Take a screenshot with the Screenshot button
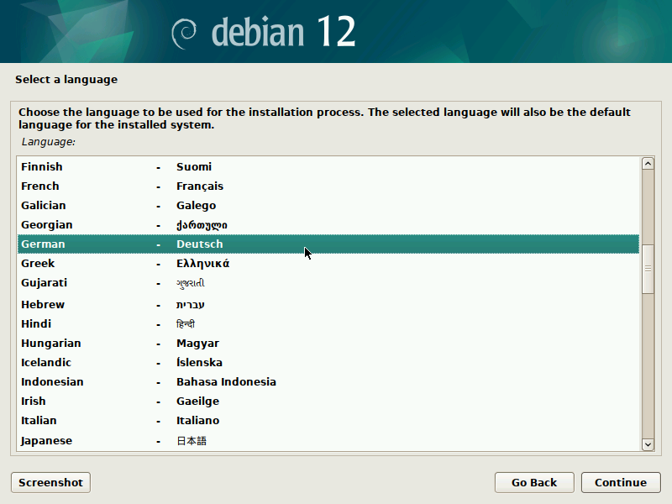 tap(50, 482)
